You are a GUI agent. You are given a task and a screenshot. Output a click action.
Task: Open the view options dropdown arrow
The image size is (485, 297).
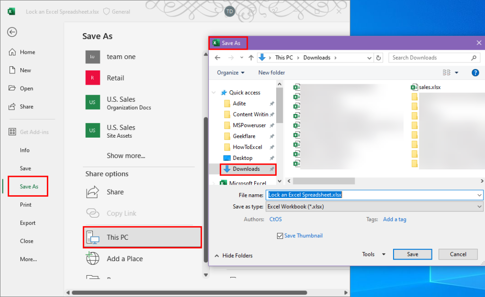point(457,73)
